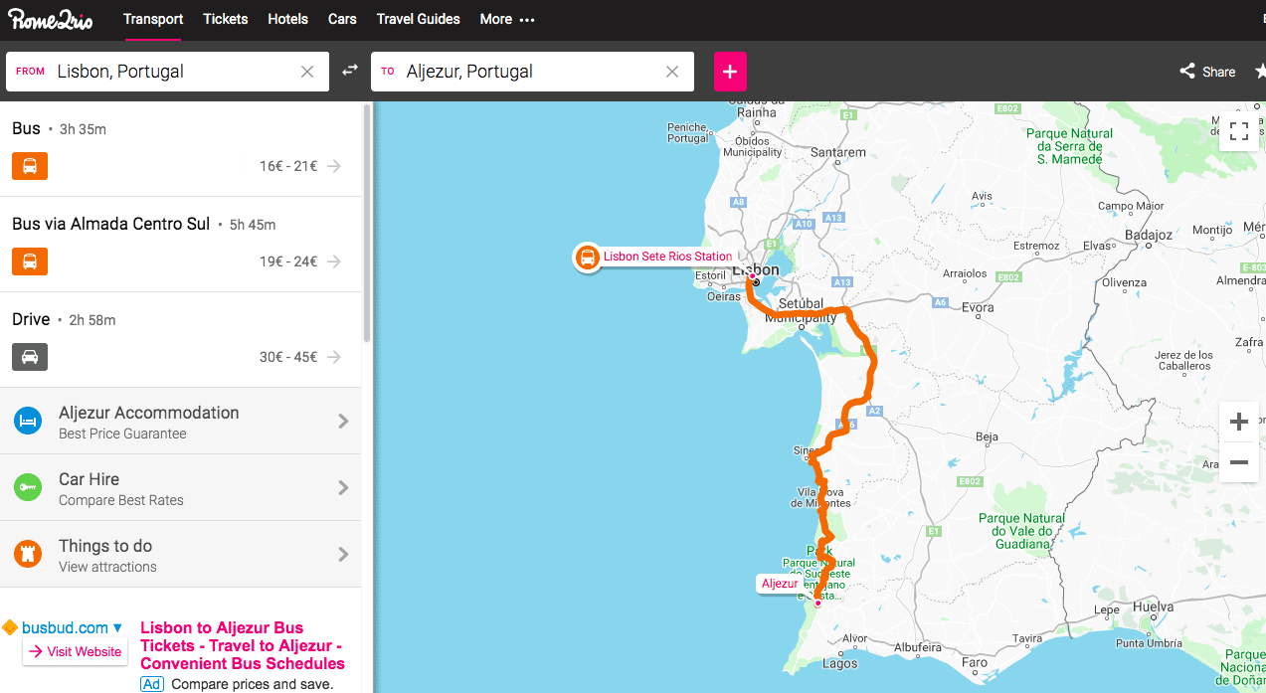This screenshot has width=1266, height=693.
Task: Expand the Car Hire row chevron
Action: click(343, 488)
